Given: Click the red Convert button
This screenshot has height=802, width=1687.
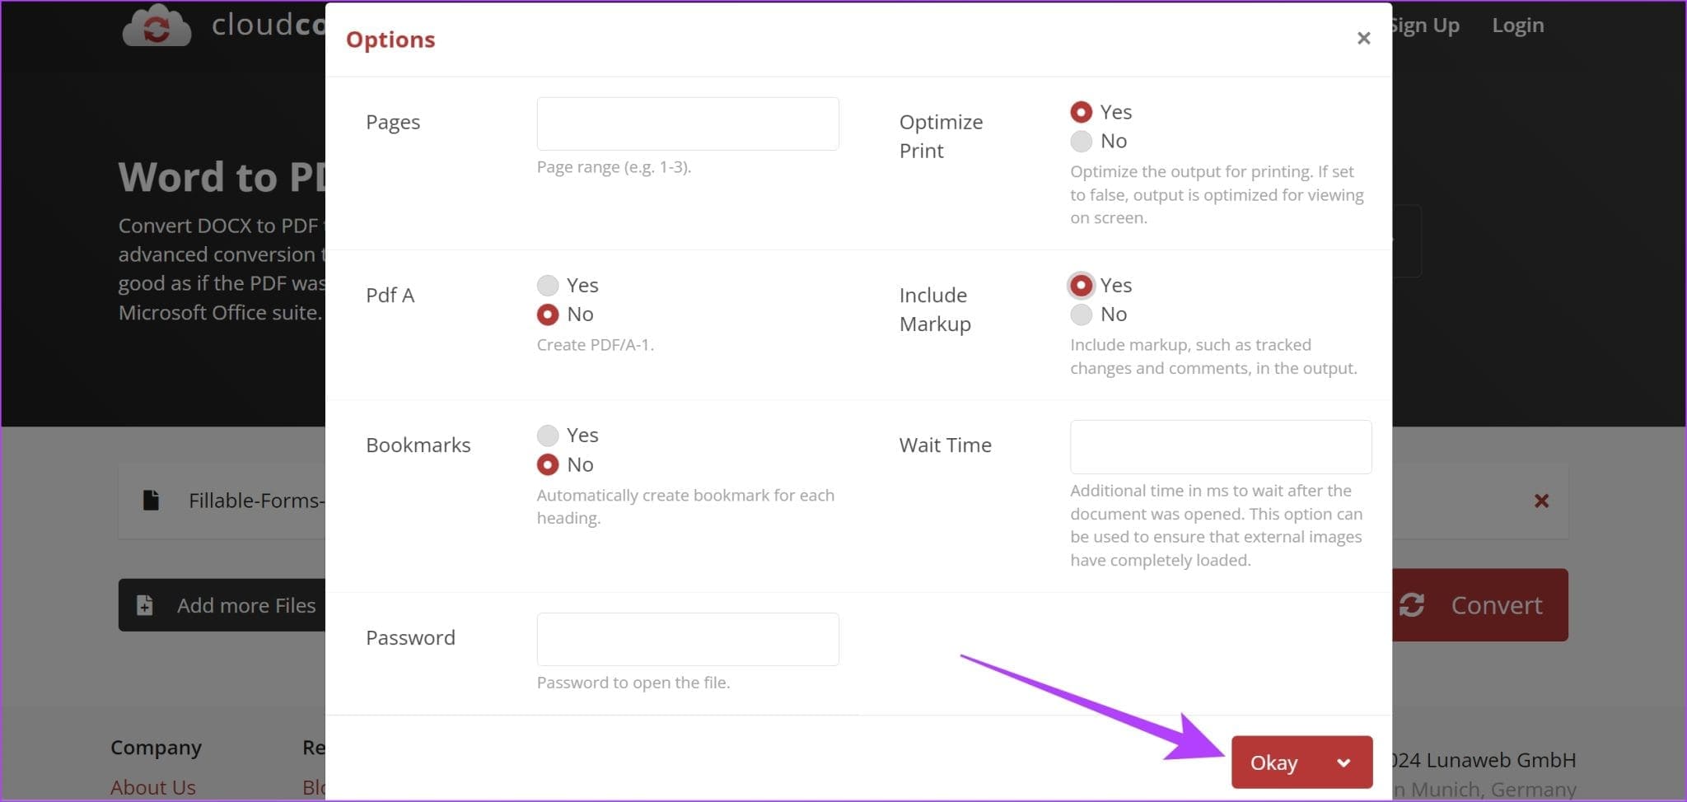Looking at the screenshot, I should pos(1480,605).
